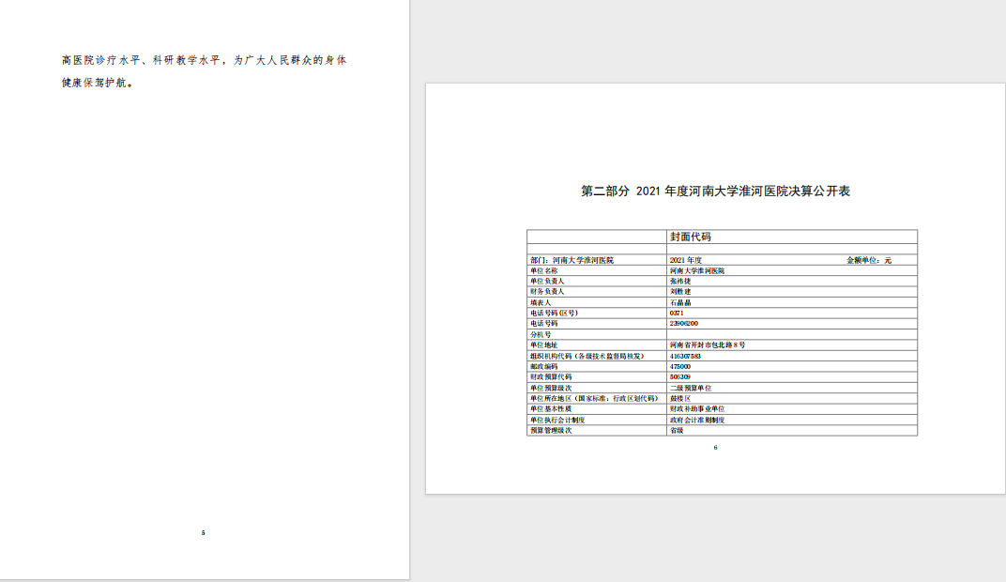Select the value beside '财政预算代码'
1006x582 pixels.
[x=680, y=376]
